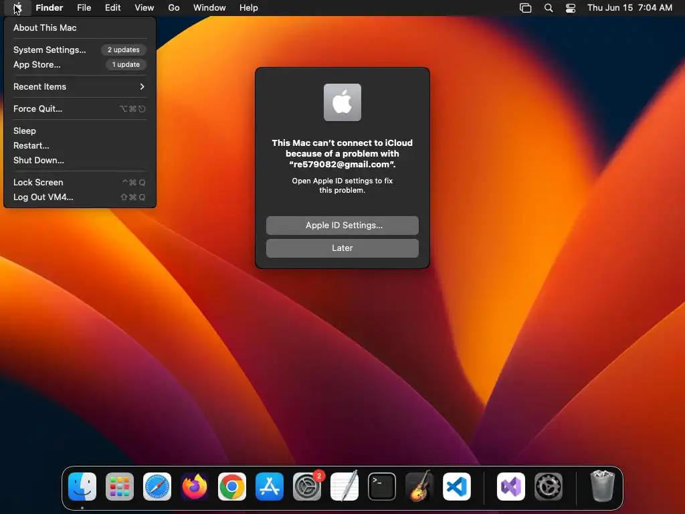This screenshot has height=514, width=685.
Task: Open the Help menu
Action: point(249,8)
